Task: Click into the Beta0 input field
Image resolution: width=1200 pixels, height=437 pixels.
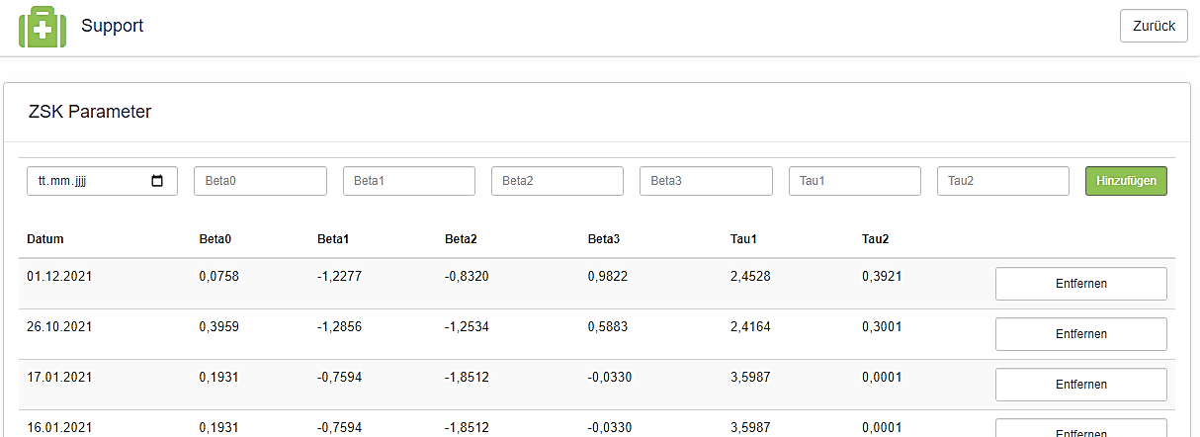Action: point(260,181)
